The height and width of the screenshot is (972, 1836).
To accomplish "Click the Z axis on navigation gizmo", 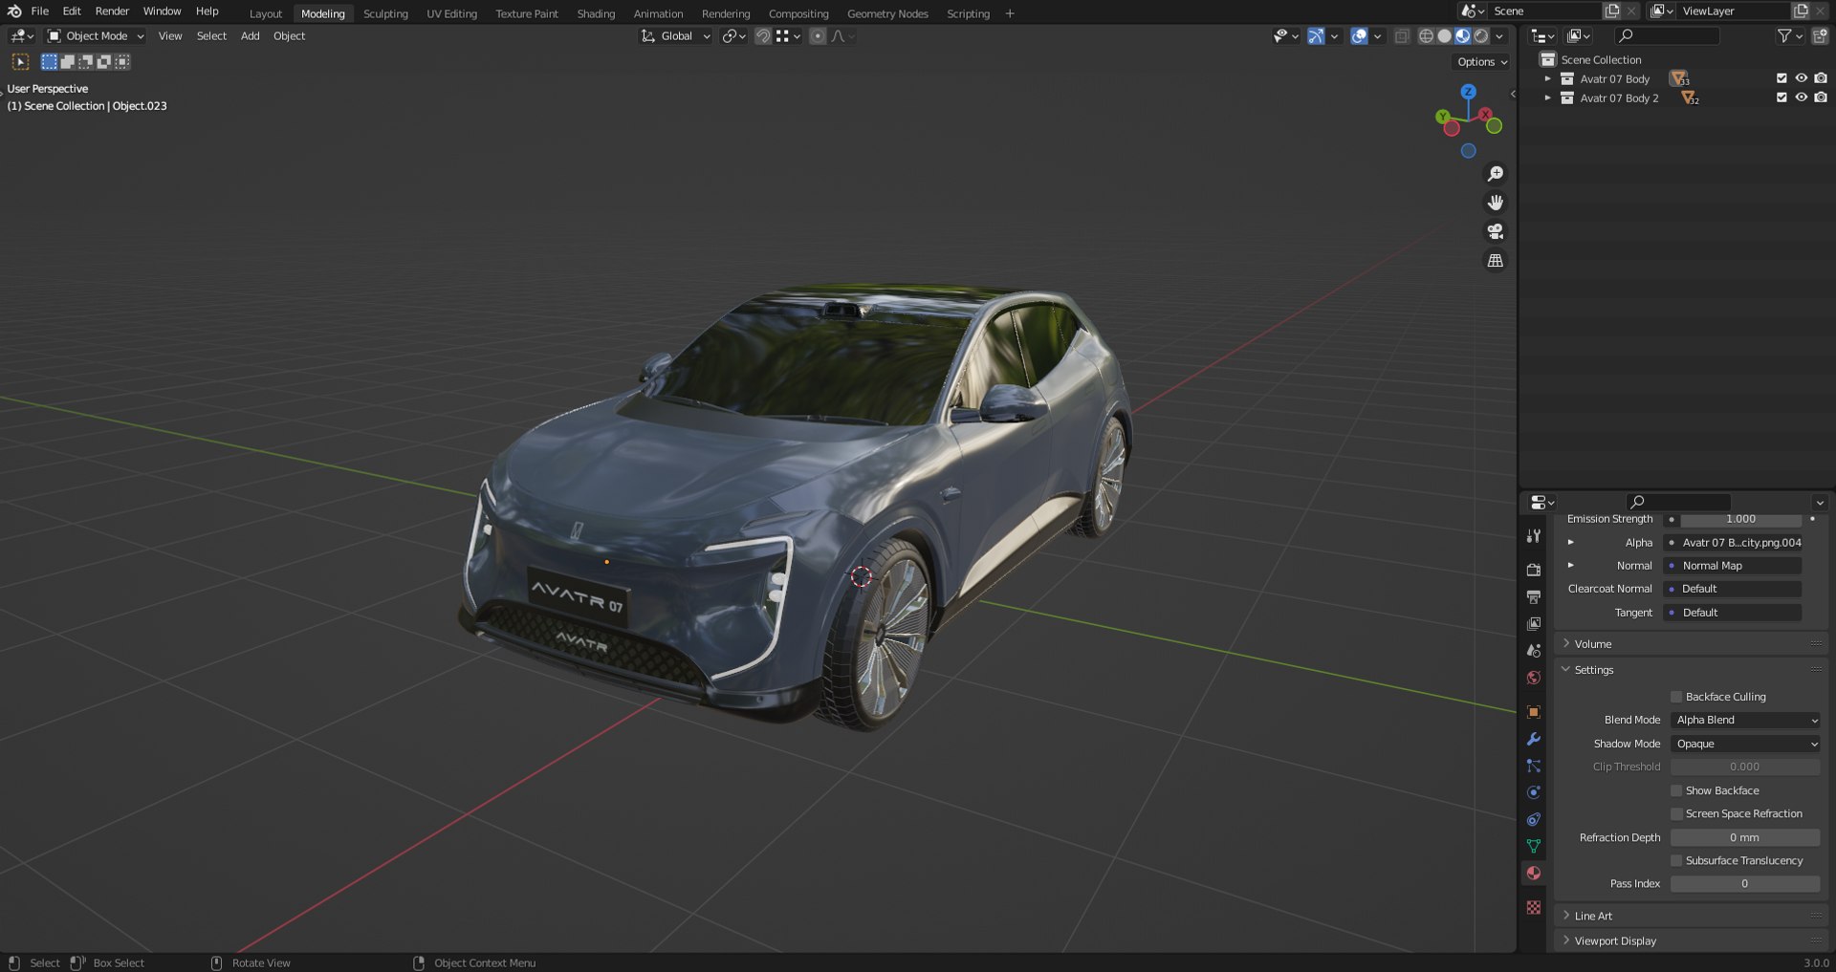I will click(1469, 92).
